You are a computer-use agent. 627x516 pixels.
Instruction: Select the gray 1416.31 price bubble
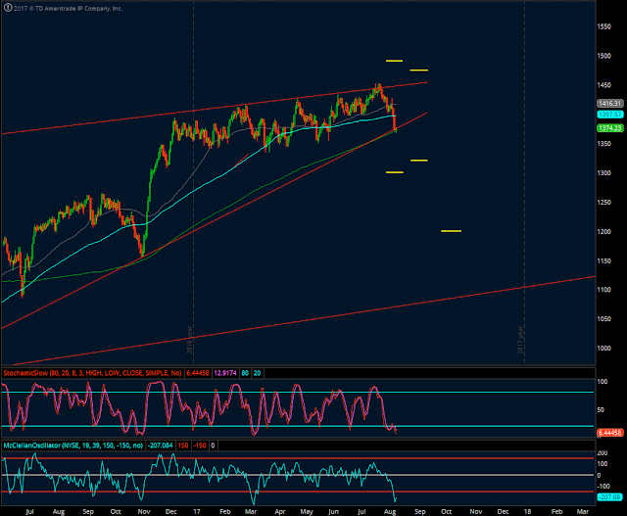[x=610, y=104]
